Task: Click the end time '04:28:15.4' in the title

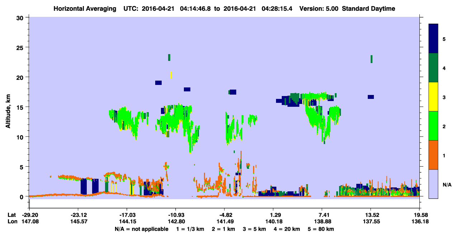Action: coord(276,9)
